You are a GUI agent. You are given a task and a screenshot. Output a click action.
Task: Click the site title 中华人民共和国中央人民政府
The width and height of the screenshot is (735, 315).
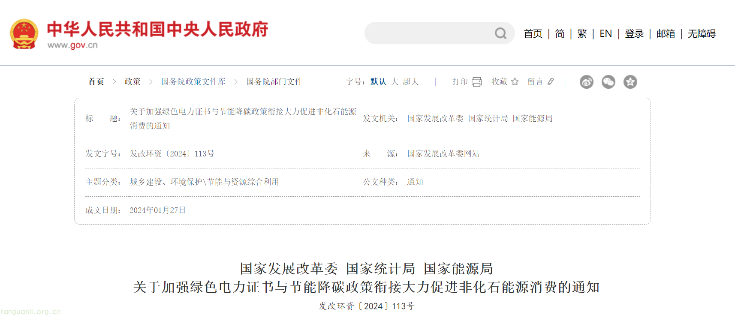coord(157,29)
